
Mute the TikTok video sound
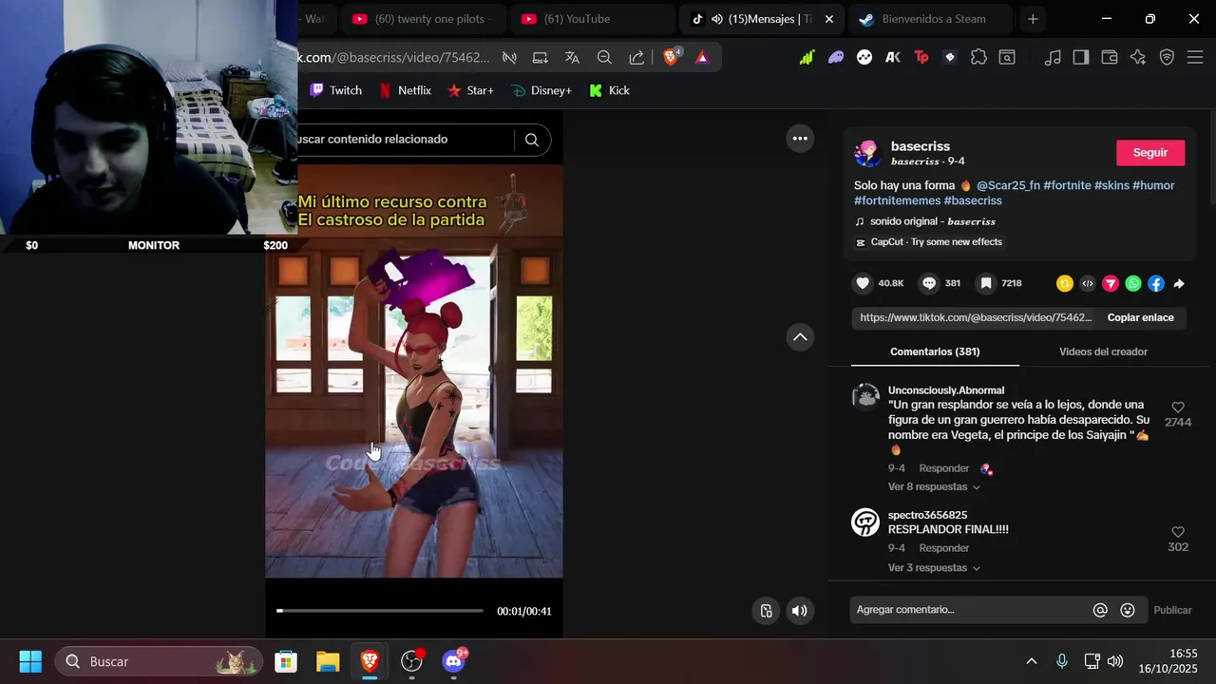coord(800,611)
